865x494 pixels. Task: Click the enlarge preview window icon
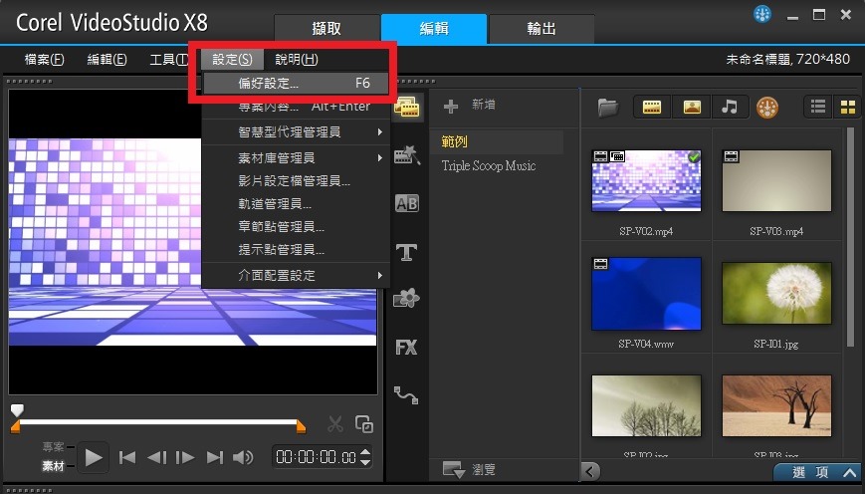pos(364,423)
